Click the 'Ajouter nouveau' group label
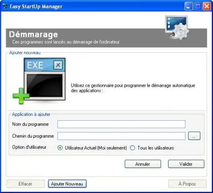The image size is (213, 193). coord(25,53)
